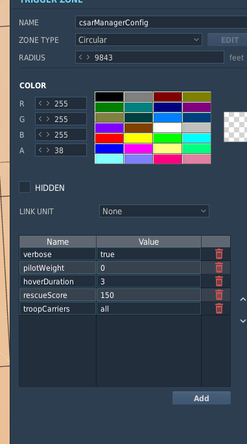Click the 'verbose' name cell

[x=58, y=254]
